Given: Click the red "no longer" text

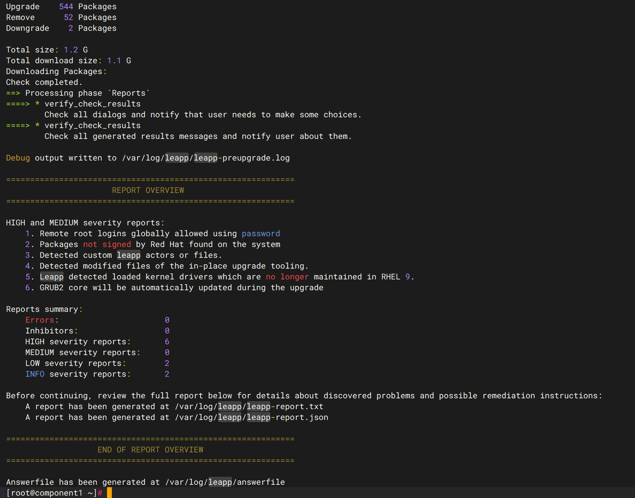Looking at the screenshot, I should 287,277.
